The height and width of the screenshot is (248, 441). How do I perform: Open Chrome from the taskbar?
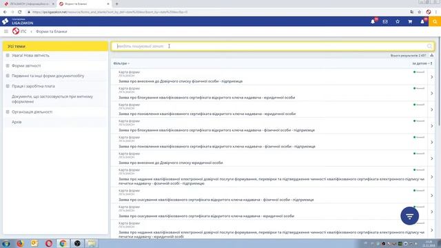click(63, 243)
